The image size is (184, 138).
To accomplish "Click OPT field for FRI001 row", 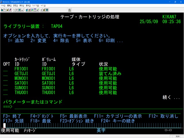I will (5, 69).
